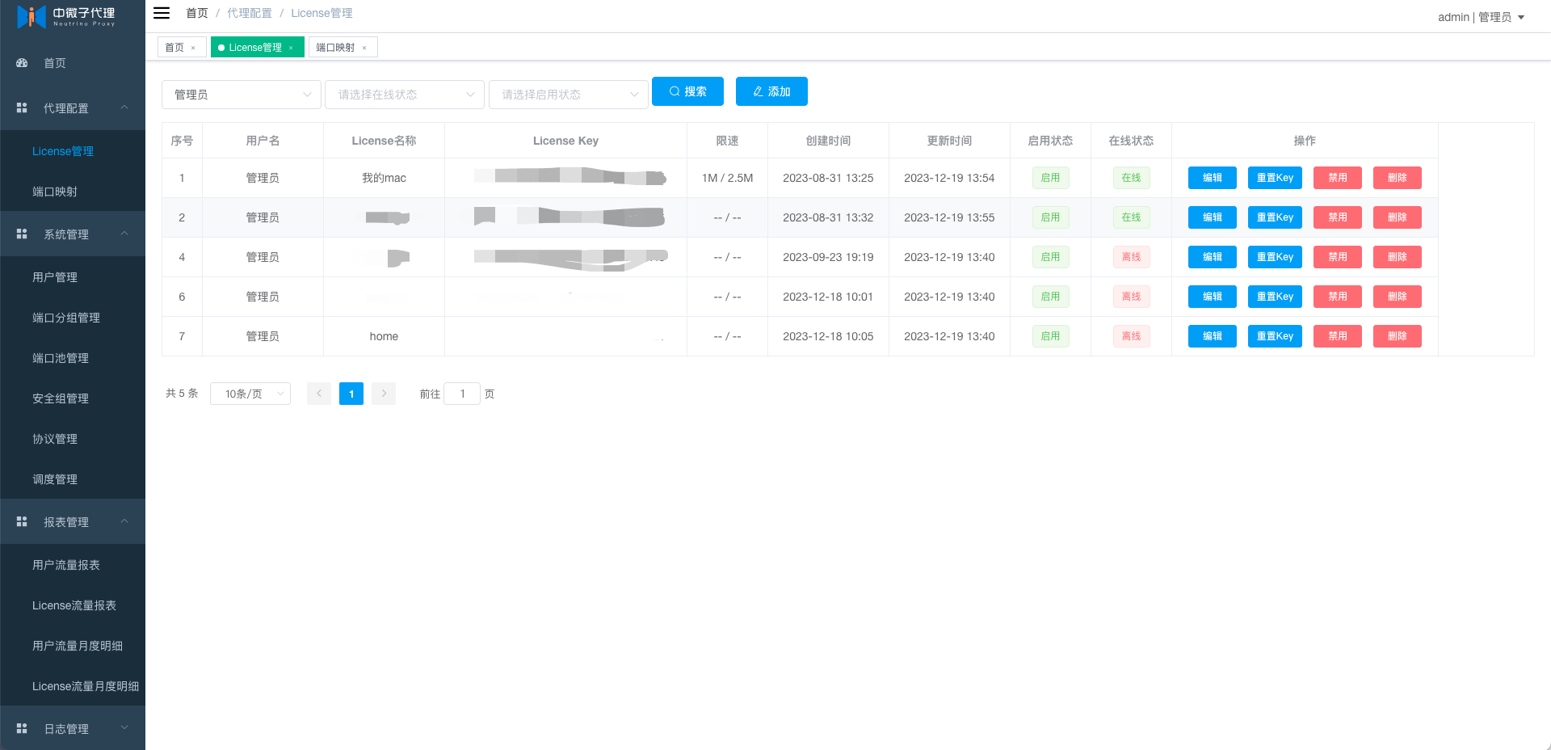The width and height of the screenshot is (1551, 750).
Task: Click the 前往 page number input field
Action: [462, 394]
